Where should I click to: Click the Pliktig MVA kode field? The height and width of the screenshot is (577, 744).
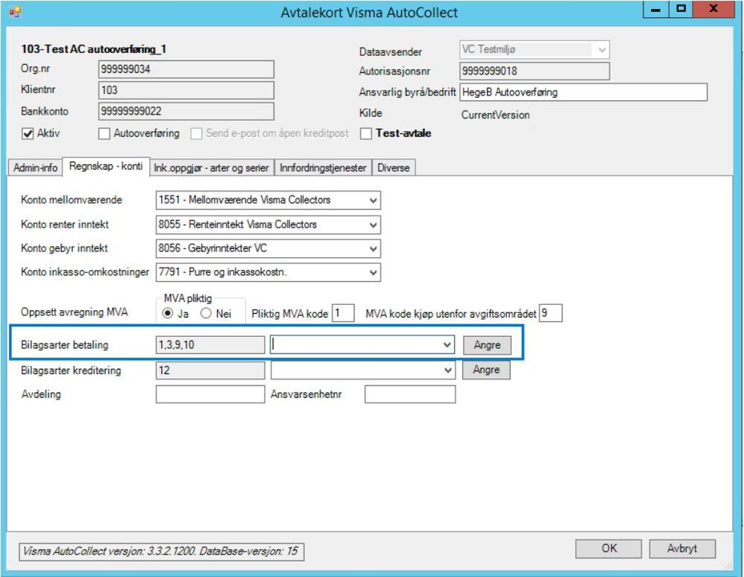point(343,313)
